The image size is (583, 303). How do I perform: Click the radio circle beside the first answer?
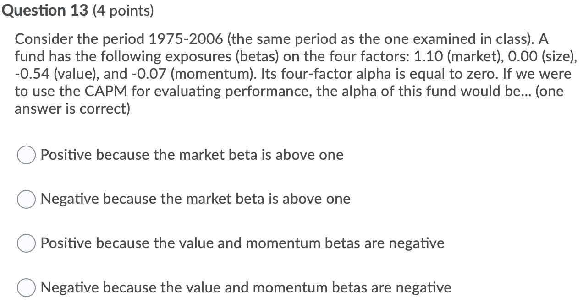26,155
